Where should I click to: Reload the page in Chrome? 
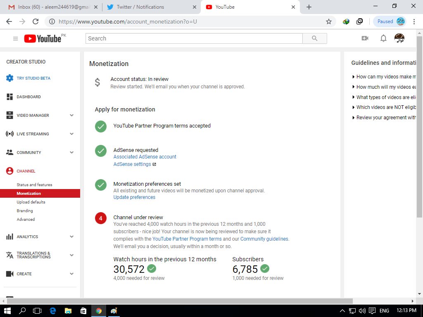coord(36,21)
